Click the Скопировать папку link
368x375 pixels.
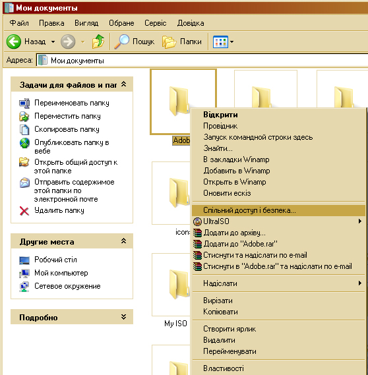[67, 129]
